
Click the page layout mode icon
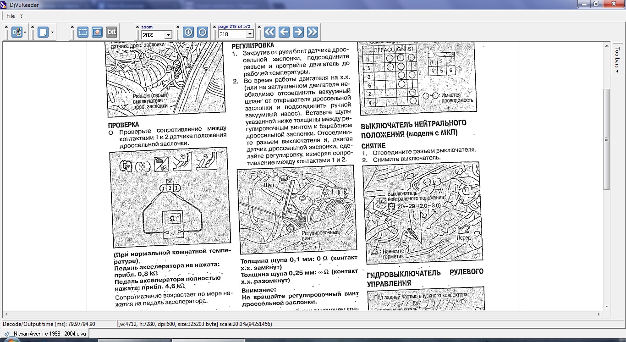tap(16, 32)
